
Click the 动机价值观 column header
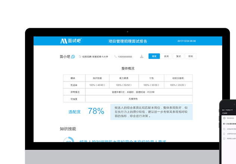tap(178, 78)
